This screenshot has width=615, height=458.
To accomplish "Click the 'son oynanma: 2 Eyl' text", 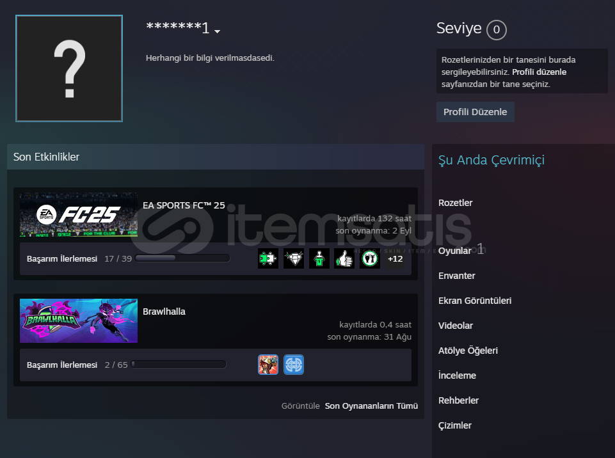I will click(x=373, y=230).
